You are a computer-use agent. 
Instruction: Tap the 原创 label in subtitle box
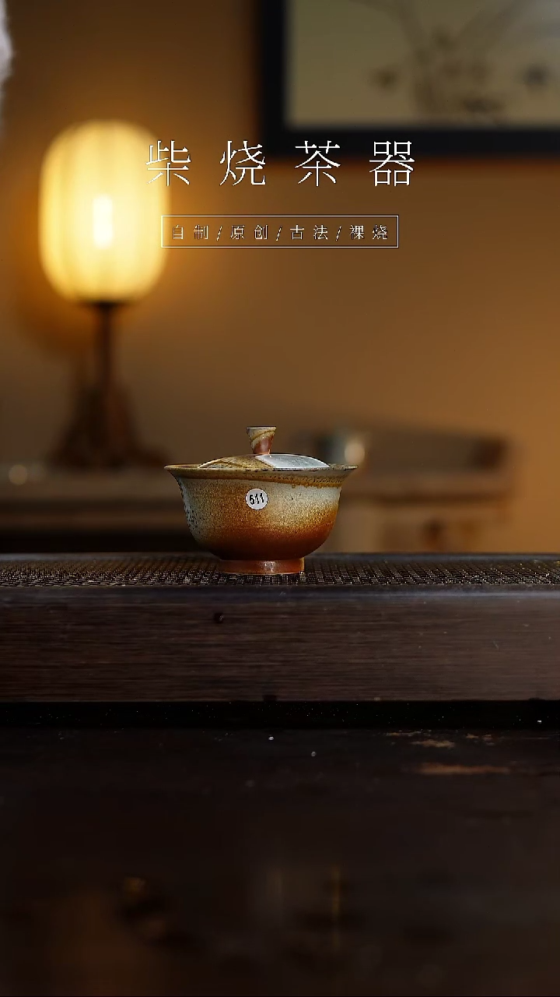pos(250,232)
